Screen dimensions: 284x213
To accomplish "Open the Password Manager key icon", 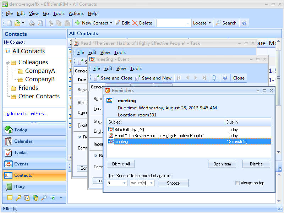I will click(18, 198).
